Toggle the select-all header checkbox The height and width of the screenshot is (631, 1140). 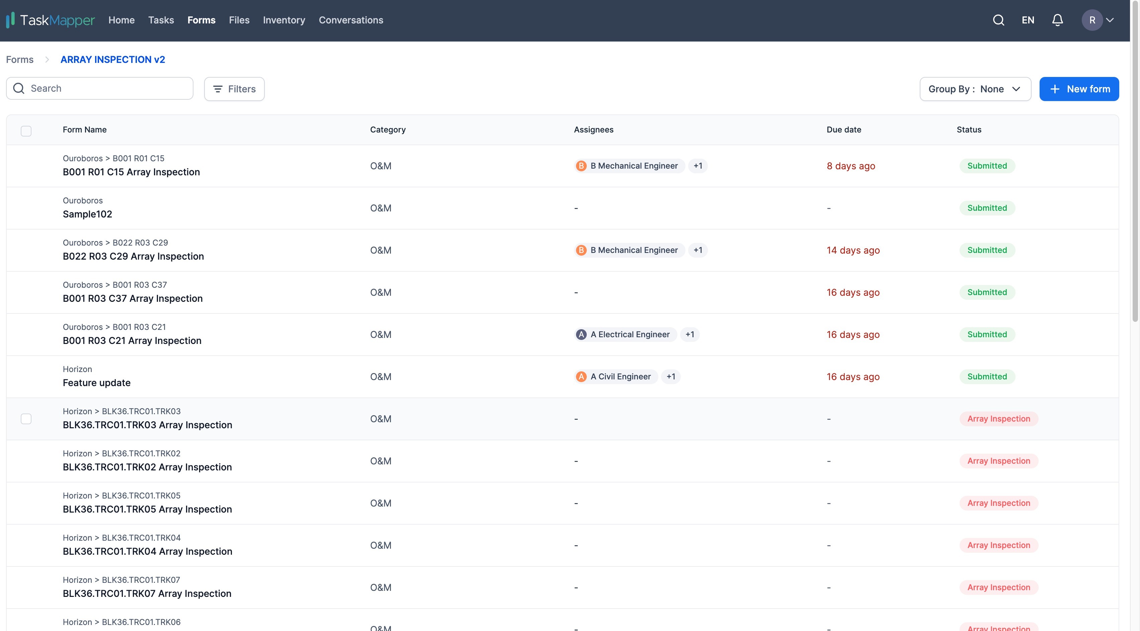(x=26, y=131)
